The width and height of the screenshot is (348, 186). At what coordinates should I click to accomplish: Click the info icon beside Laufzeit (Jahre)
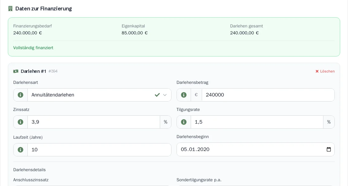pyautogui.click(x=20, y=150)
